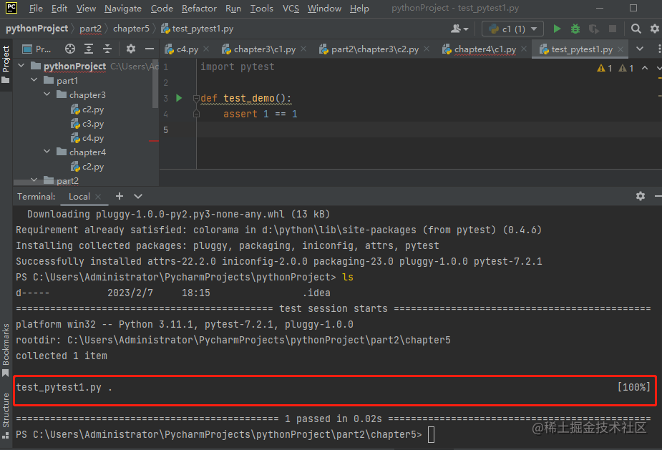This screenshot has height=450, width=662.
Task: Open the user account icon dropdown
Action: tap(459, 29)
